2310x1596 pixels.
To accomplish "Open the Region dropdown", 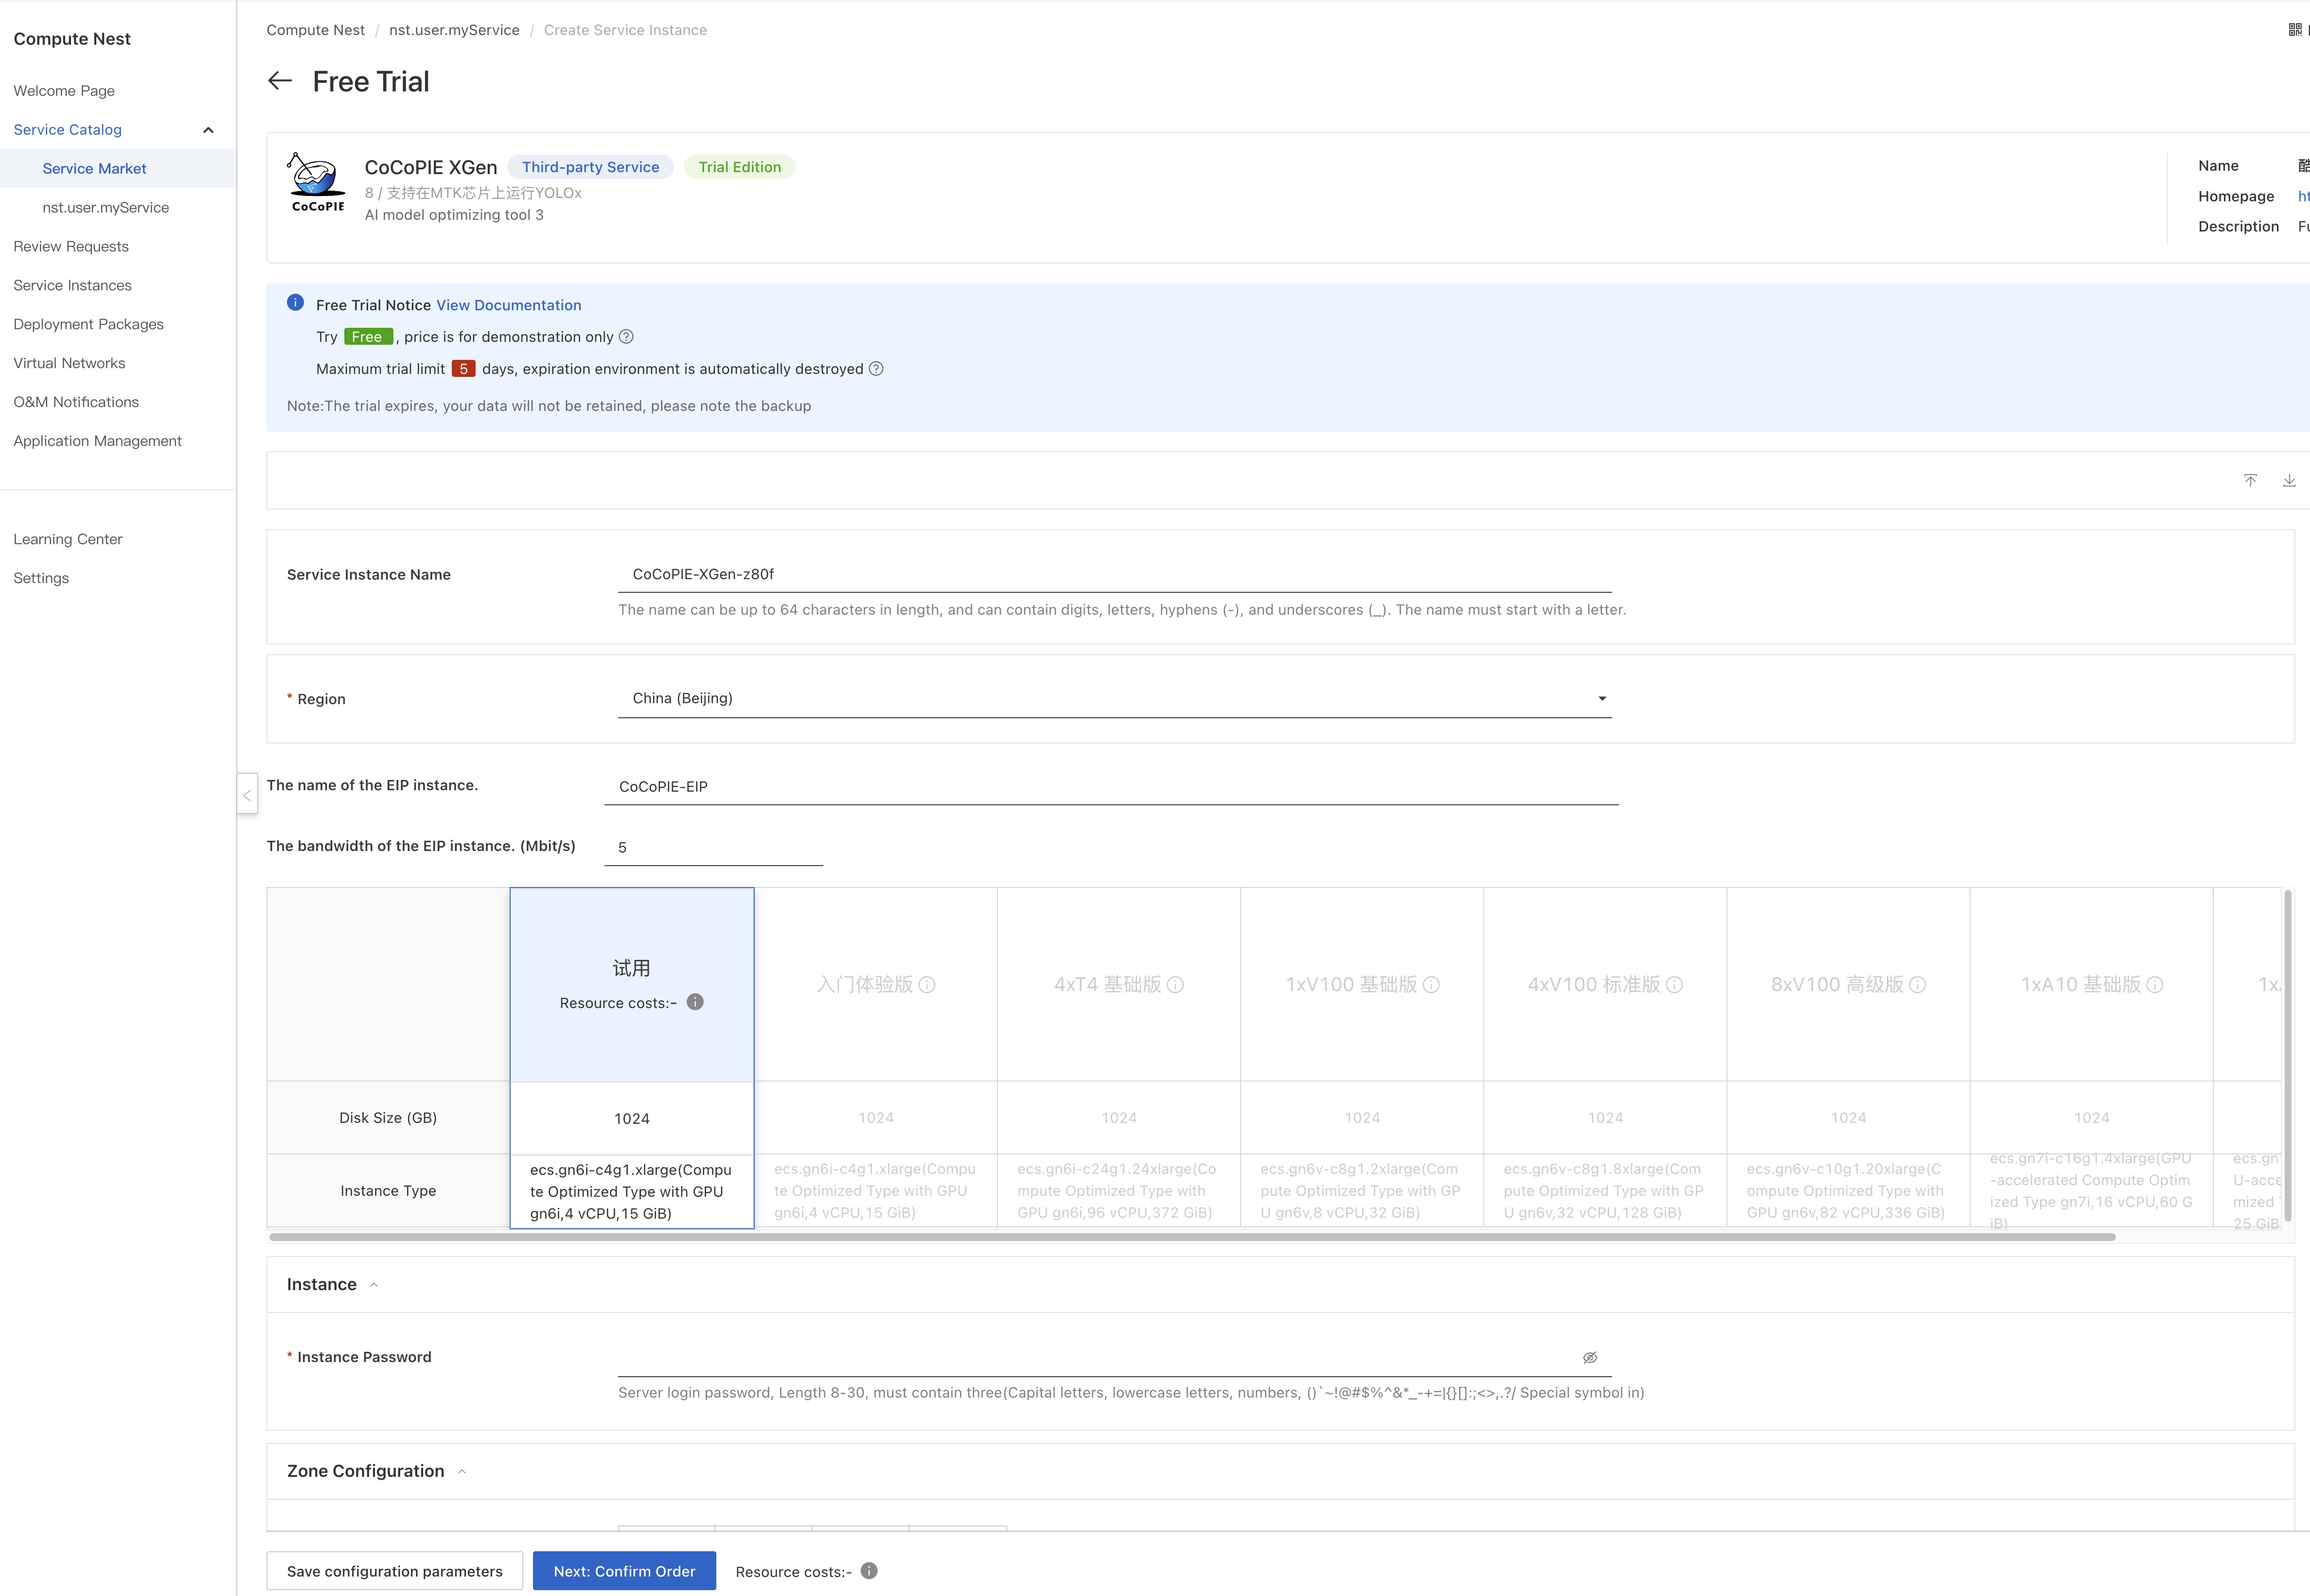I will [1114, 698].
